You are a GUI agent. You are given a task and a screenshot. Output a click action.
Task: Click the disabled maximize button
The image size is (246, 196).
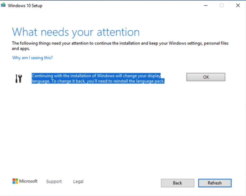pyautogui.click(x=221, y=5)
